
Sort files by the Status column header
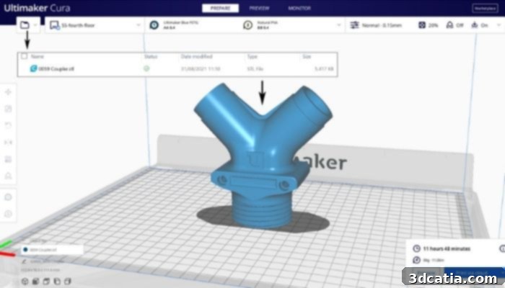point(150,57)
